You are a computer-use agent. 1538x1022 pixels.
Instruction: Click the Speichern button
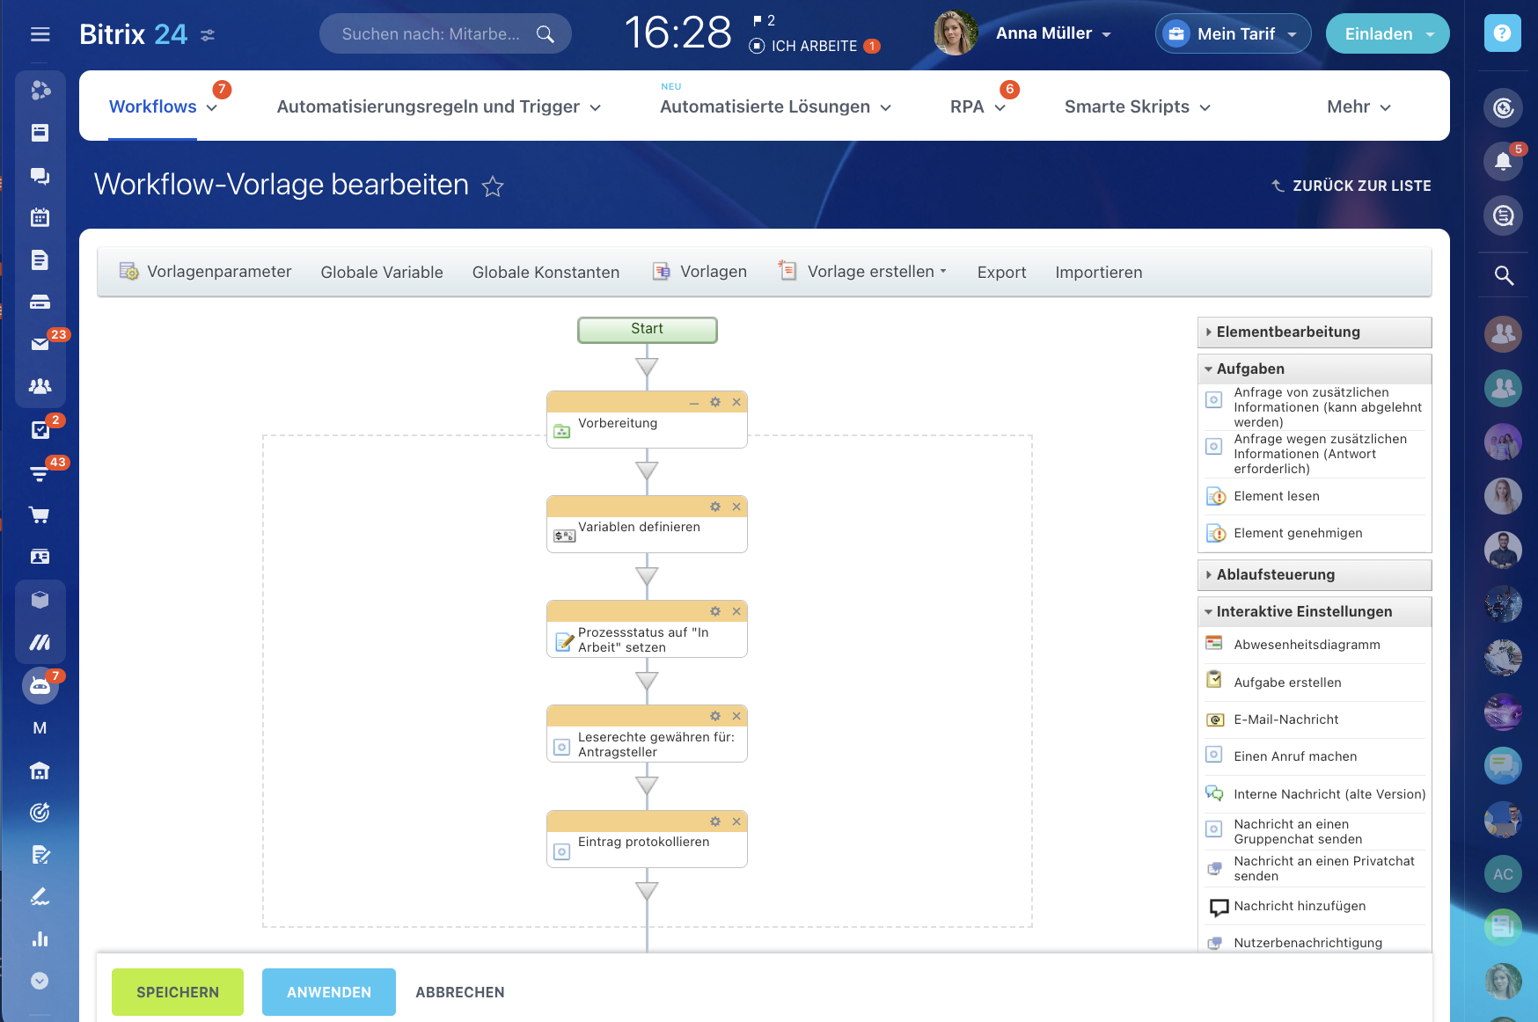point(178,992)
